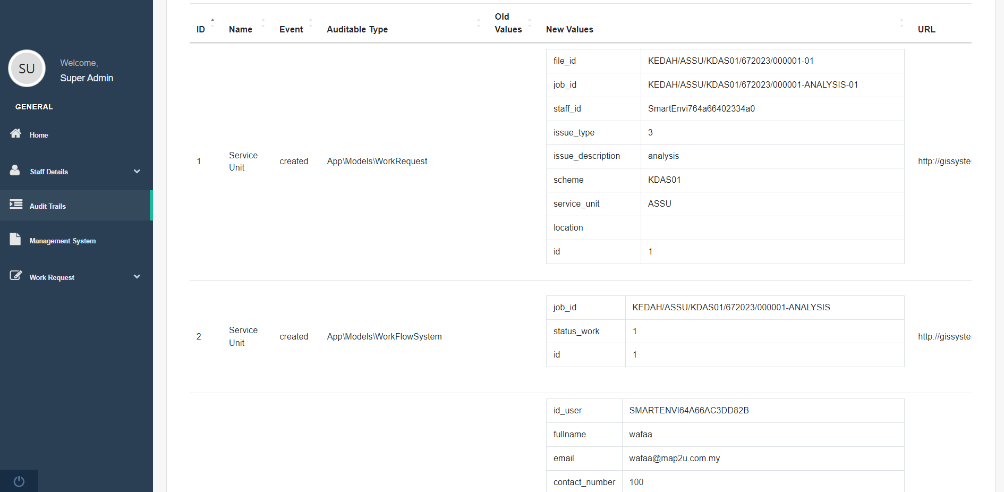Click the Staff Details person icon

pos(15,170)
